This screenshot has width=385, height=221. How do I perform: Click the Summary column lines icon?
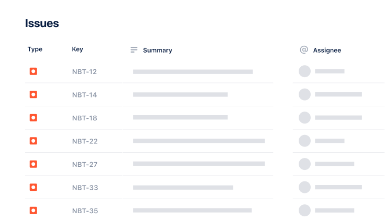[x=134, y=50]
